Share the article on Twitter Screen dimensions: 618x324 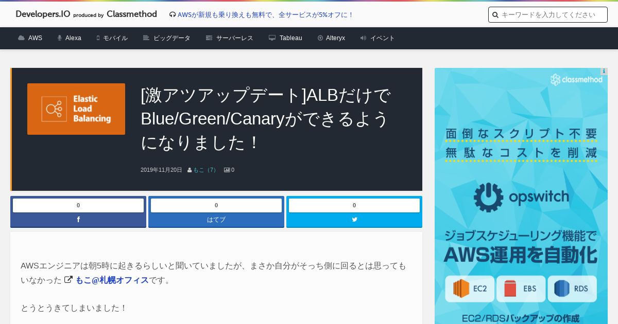(x=354, y=220)
